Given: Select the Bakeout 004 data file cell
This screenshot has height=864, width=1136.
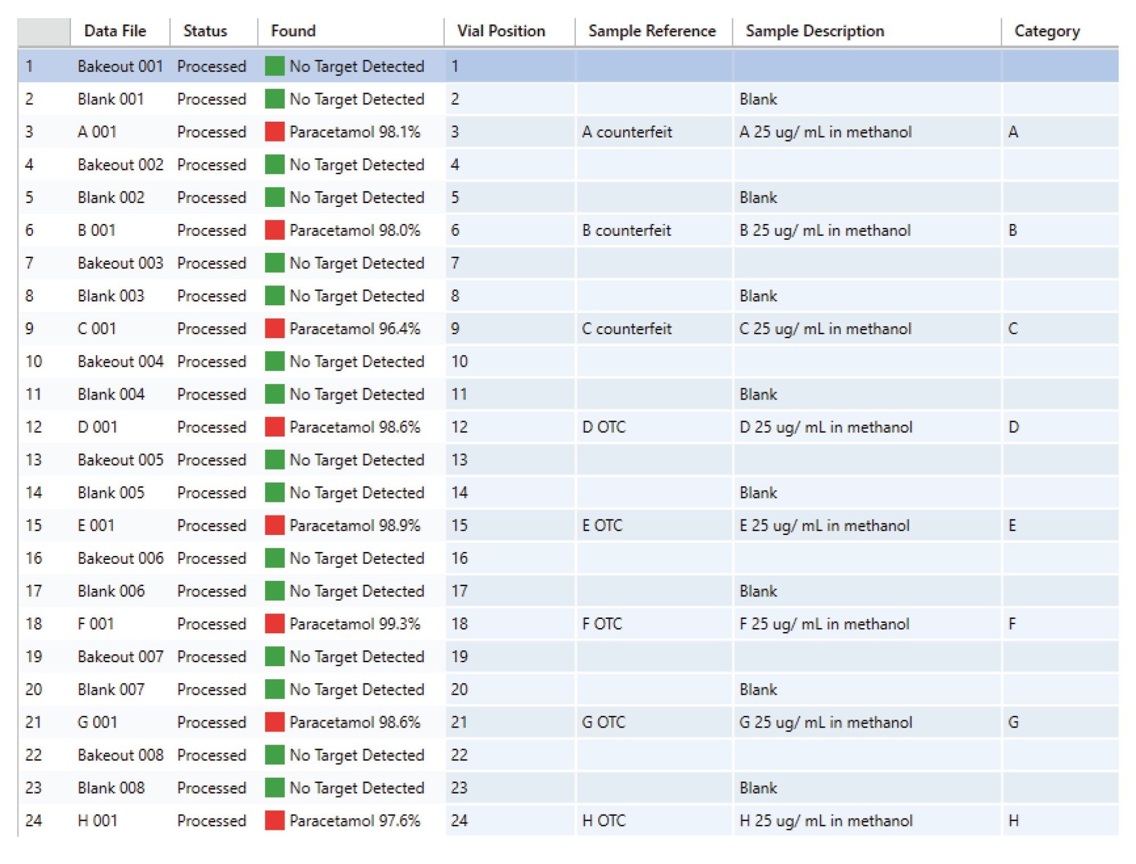Looking at the screenshot, I should (120, 362).
